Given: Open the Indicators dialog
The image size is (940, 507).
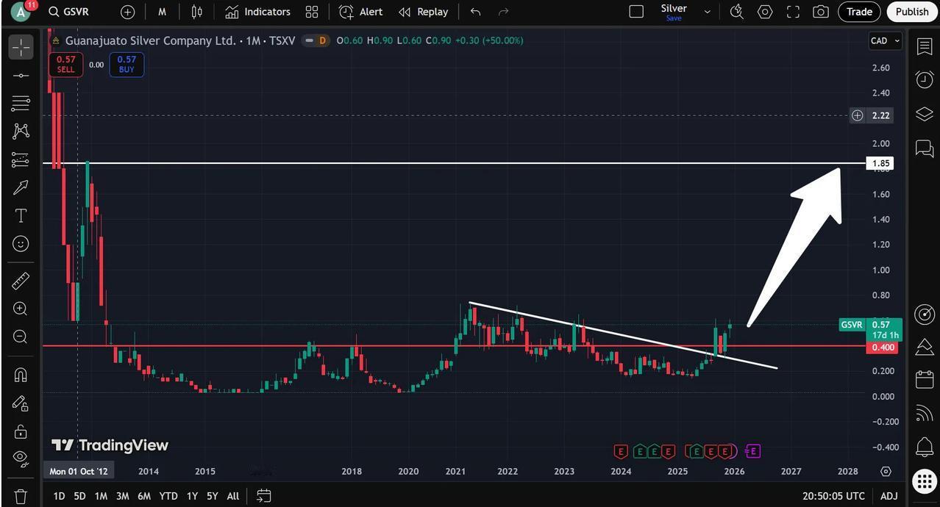Looking at the screenshot, I should click(x=257, y=12).
